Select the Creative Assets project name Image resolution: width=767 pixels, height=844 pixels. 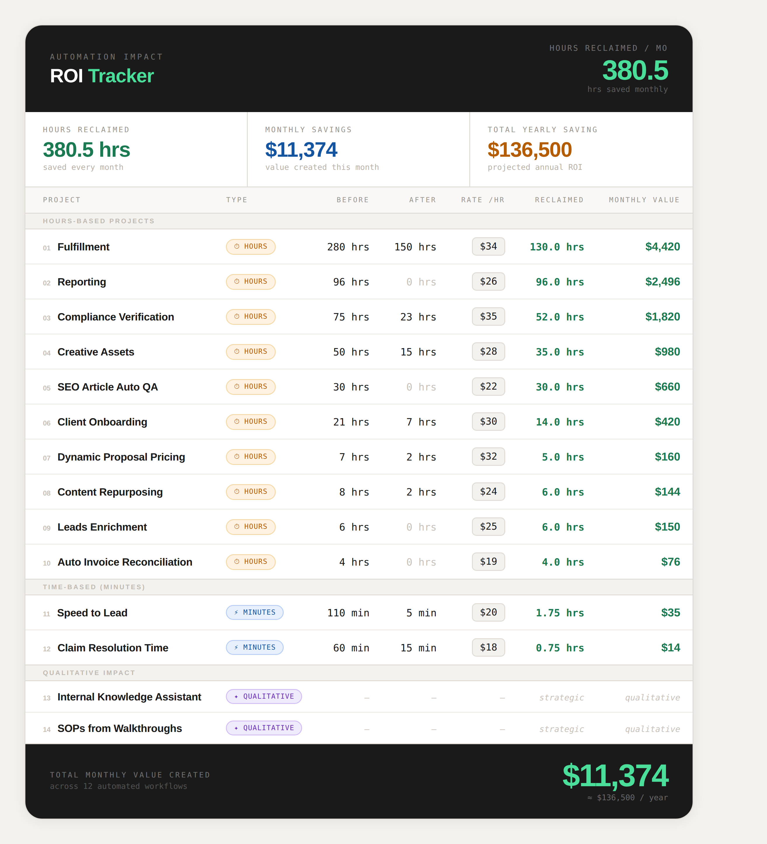[x=96, y=352]
